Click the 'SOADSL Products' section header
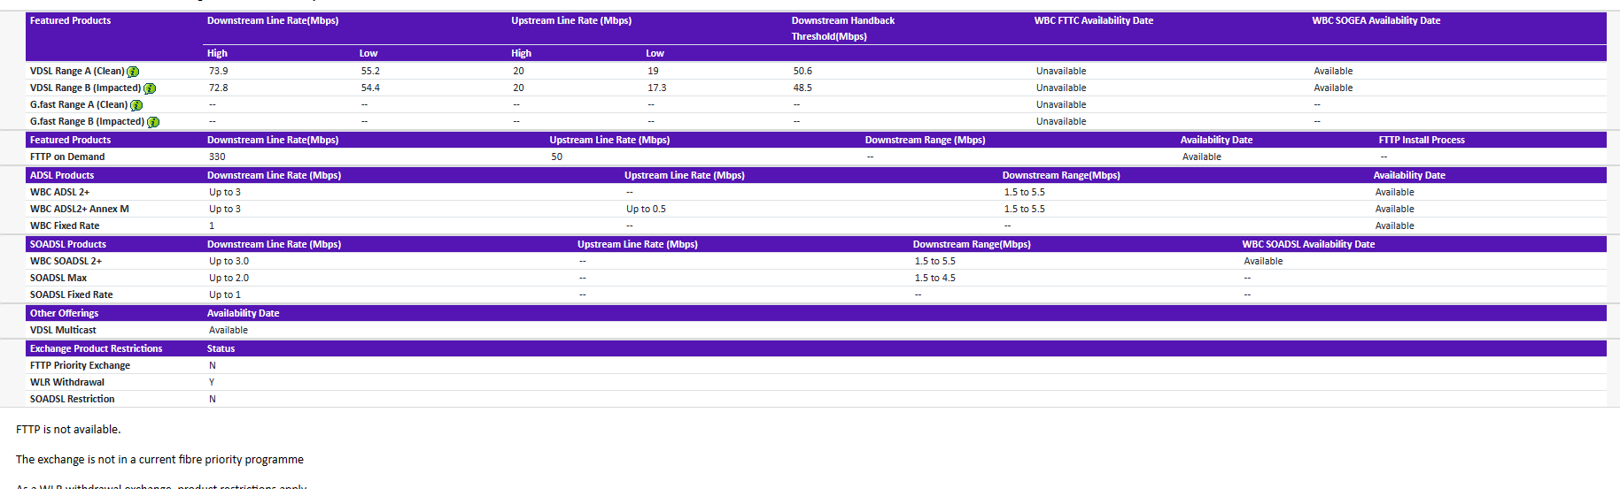This screenshot has width=1620, height=489. tap(68, 244)
